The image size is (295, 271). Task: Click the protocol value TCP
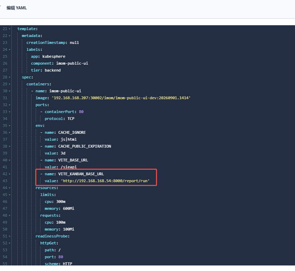click(x=71, y=119)
